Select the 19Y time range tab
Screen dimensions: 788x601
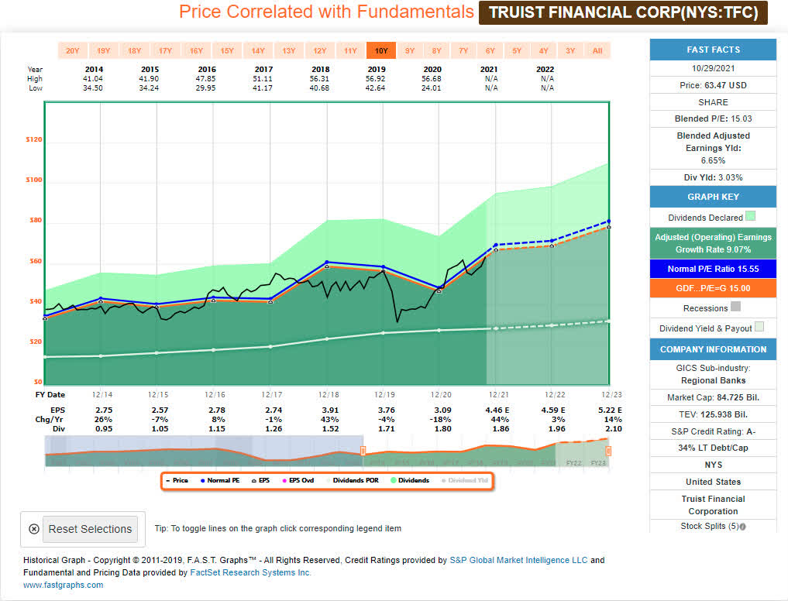[104, 51]
